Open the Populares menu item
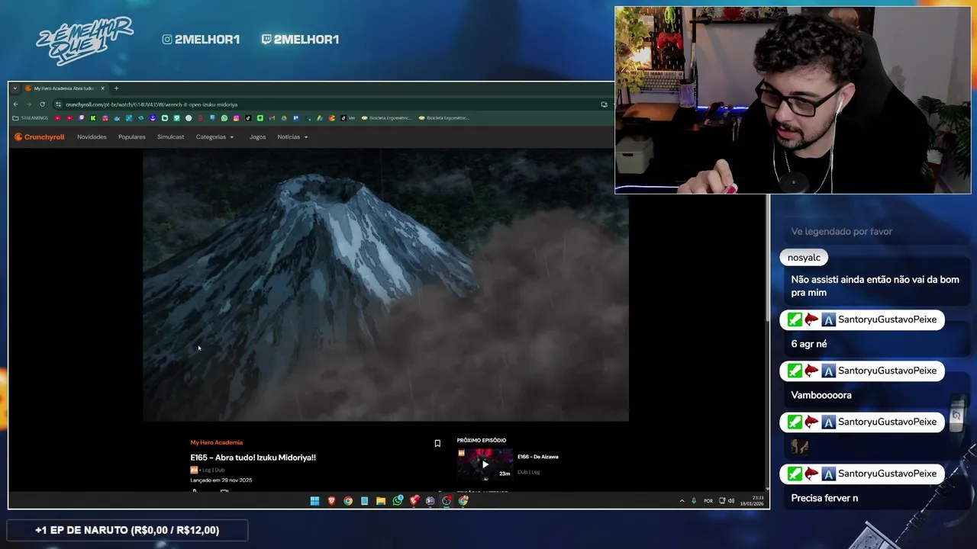 [x=131, y=137]
